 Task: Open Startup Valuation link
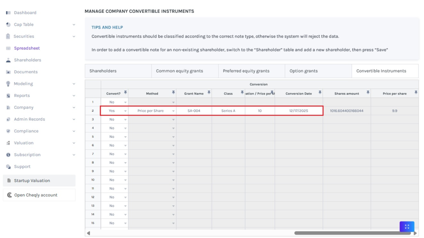click(x=39, y=180)
